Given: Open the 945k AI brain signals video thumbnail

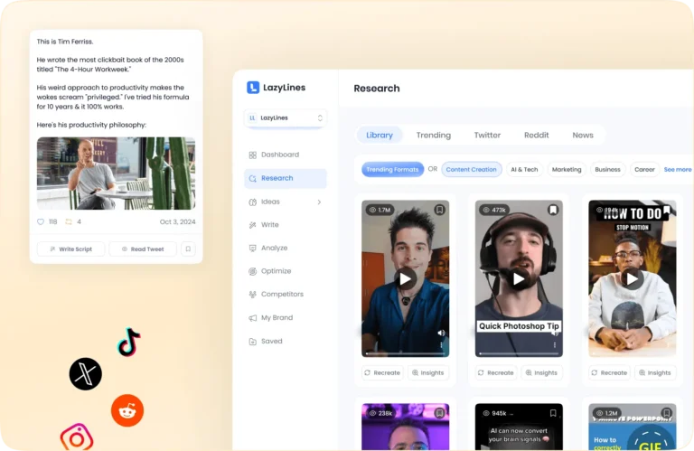Looking at the screenshot, I should 519,428.
